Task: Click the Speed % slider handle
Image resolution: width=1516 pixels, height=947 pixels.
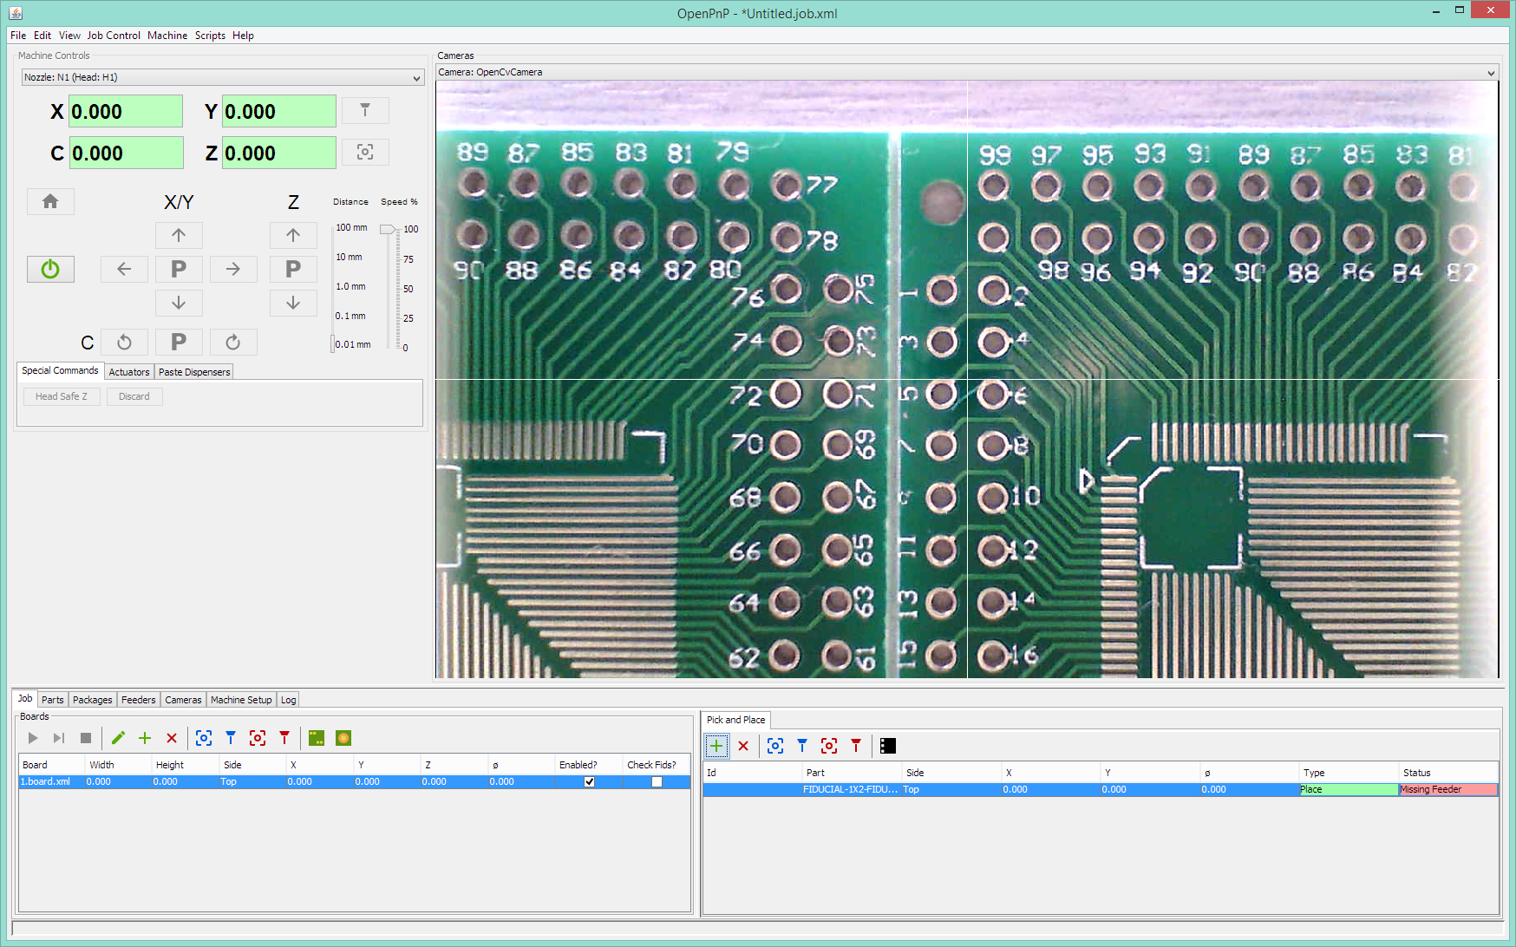Action: pyautogui.click(x=387, y=229)
